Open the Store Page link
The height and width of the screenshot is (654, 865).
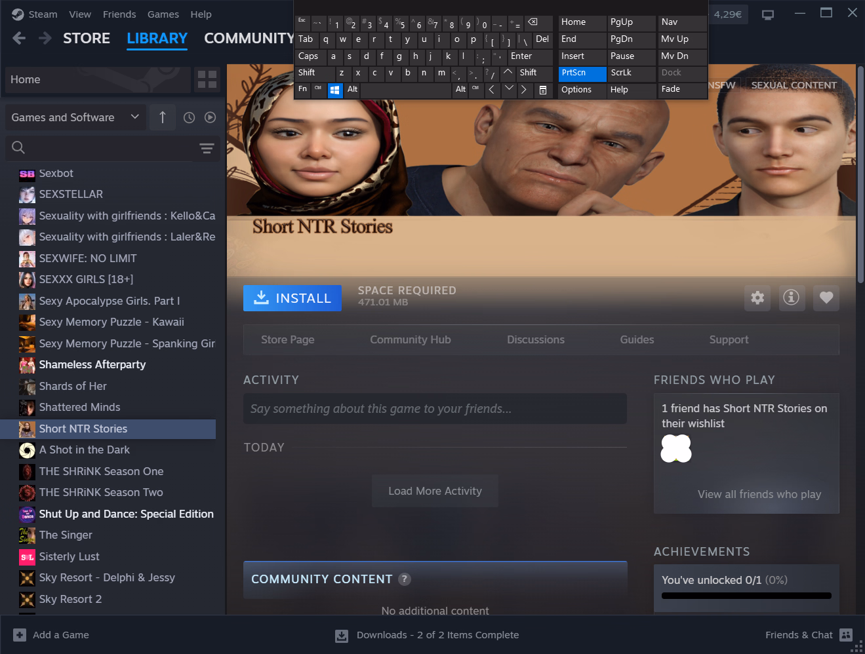(x=288, y=339)
